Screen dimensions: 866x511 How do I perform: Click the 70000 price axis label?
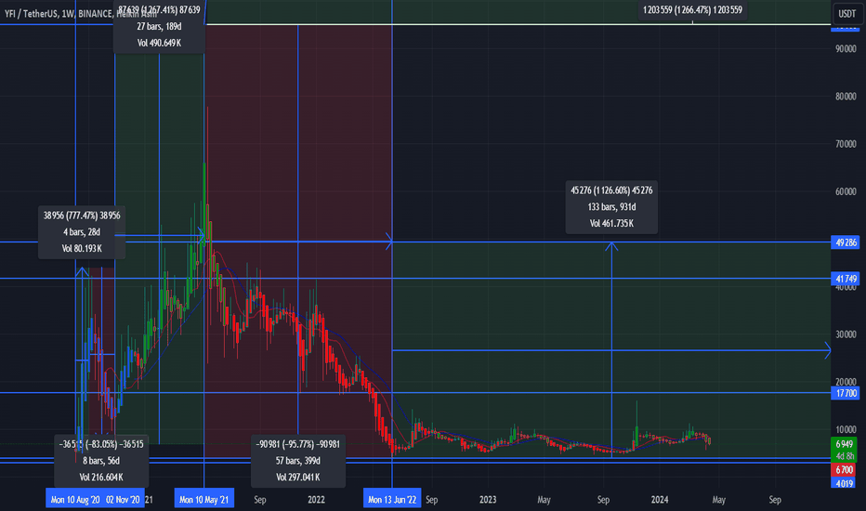(846, 144)
